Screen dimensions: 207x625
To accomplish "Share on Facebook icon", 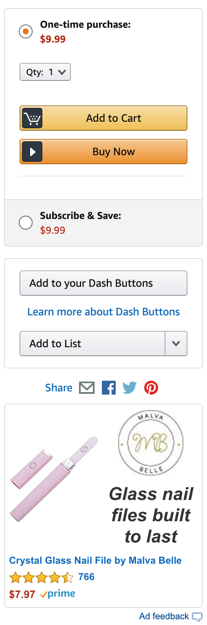I will click(x=109, y=388).
